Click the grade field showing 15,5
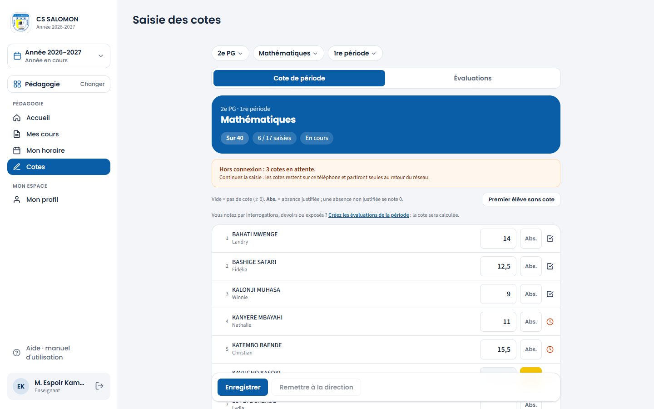 coord(498,349)
